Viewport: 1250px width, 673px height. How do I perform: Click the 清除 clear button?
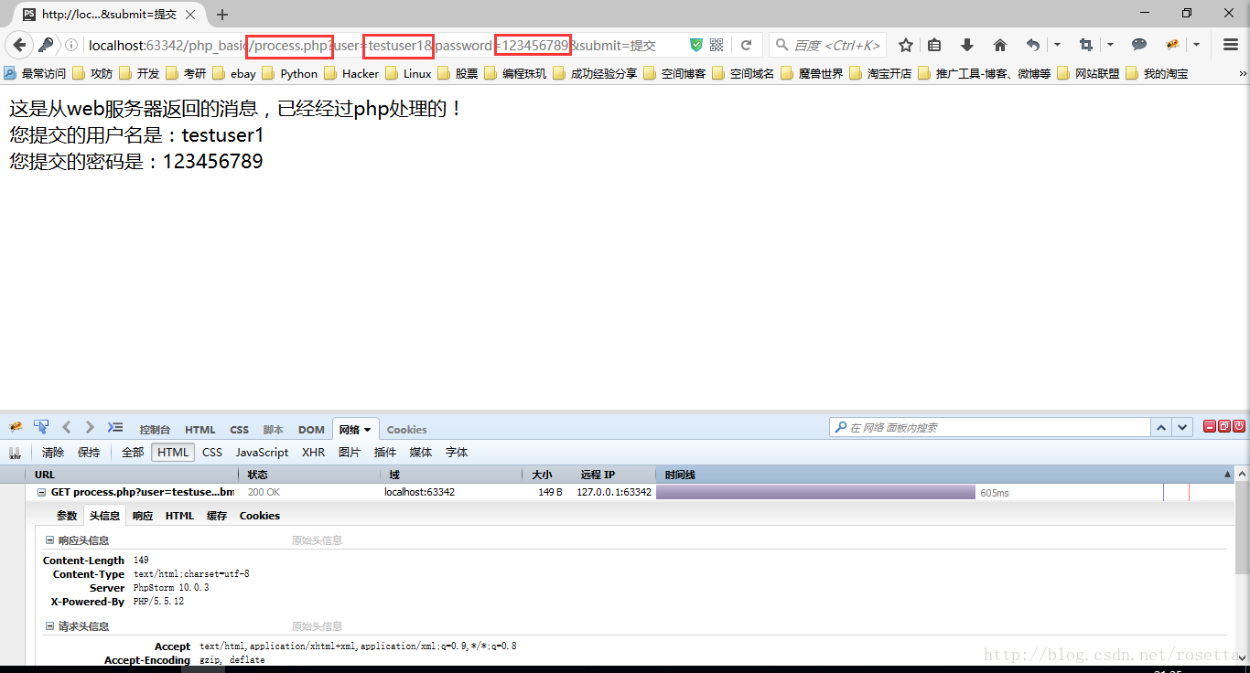coord(53,452)
